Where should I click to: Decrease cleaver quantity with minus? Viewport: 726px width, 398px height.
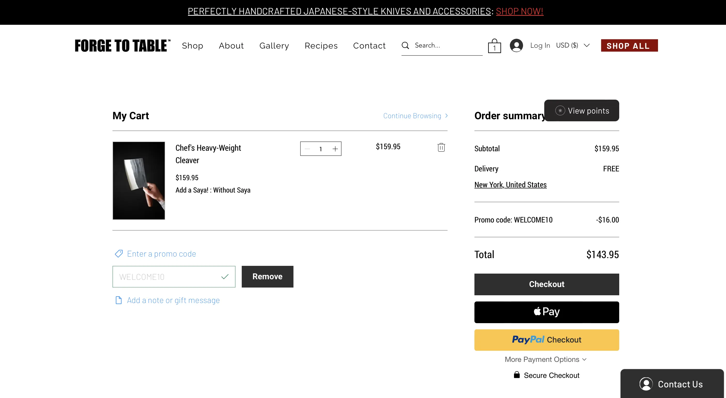coord(307,149)
